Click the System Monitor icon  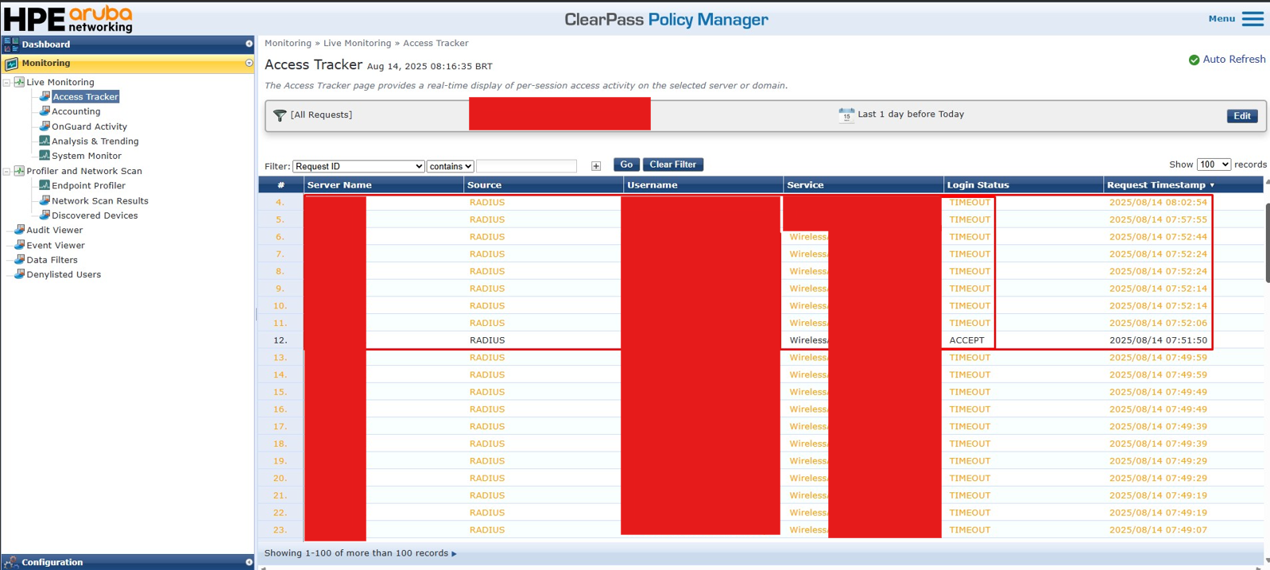coord(45,155)
